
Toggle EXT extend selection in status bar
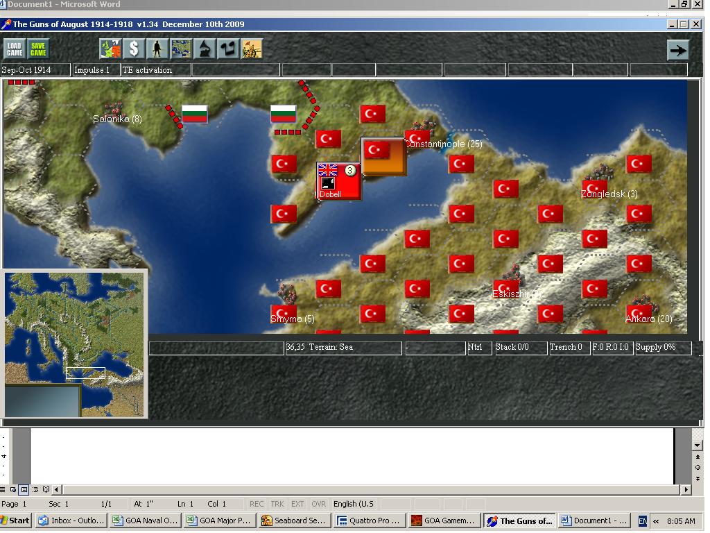pos(297,504)
